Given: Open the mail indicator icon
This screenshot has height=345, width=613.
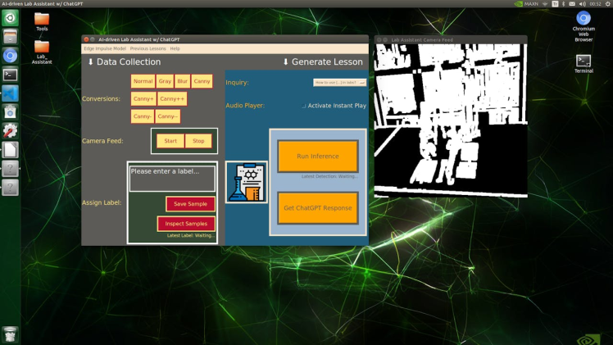Looking at the screenshot, I should [571, 3].
